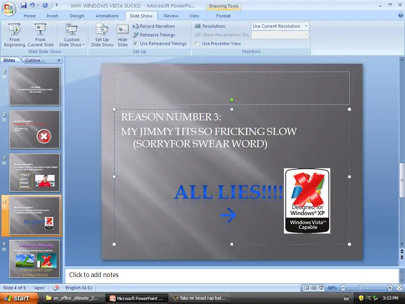Image resolution: width=405 pixels, height=304 pixels.
Task: Close the Slides/Outline pane
Action: tap(59, 60)
